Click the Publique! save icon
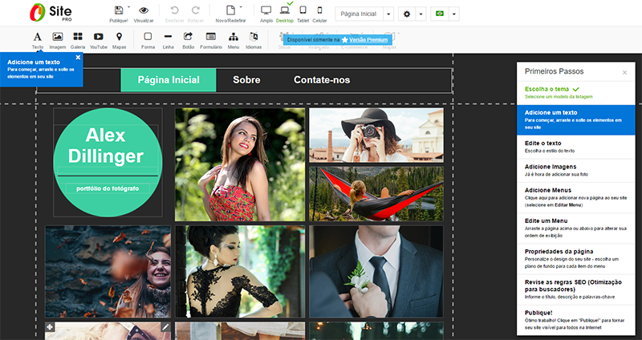 point(119,10)
